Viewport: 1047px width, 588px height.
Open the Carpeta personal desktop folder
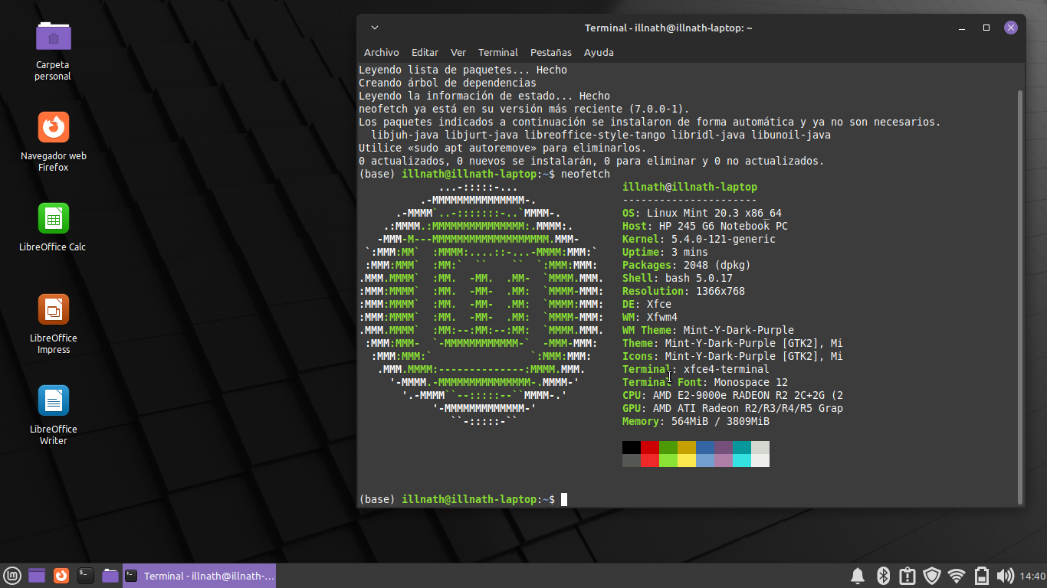[x=54, y=50]
